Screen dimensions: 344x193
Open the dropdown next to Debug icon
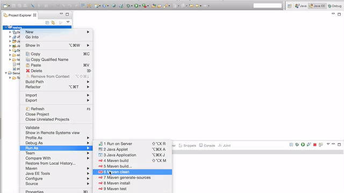click(x=132, y=6)
